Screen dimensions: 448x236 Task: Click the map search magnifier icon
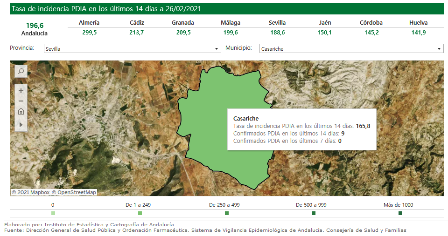[21, 71]
